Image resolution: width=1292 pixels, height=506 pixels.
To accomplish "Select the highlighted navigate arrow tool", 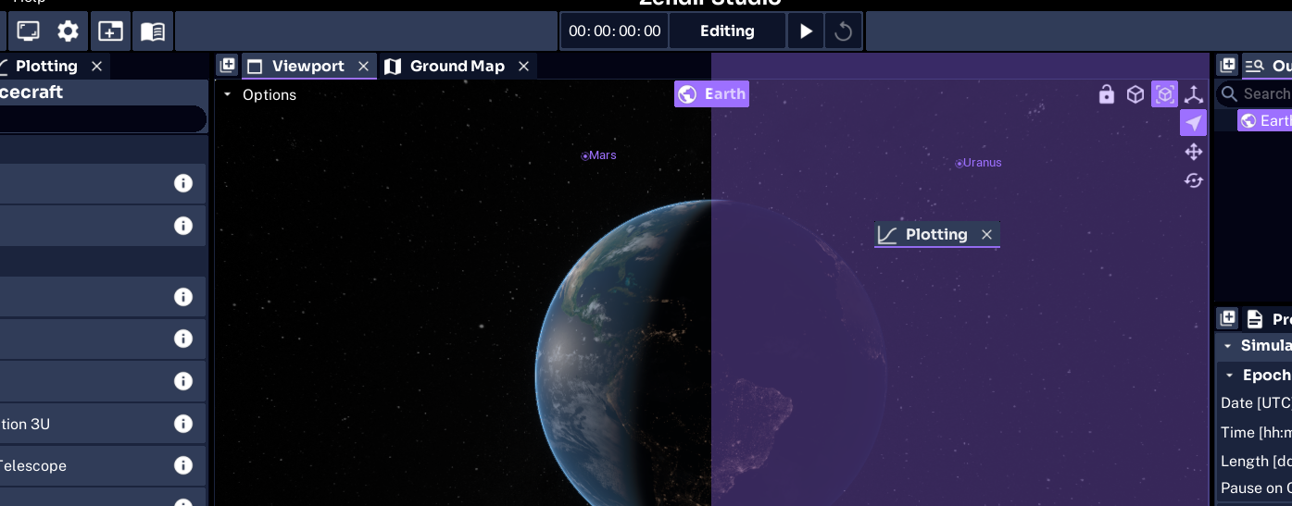I will click(x=1194, y=123).
